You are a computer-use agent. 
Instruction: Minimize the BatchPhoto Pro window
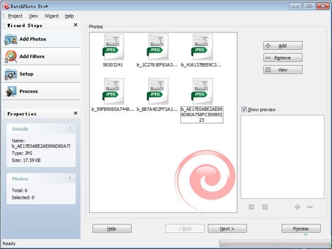295,6
